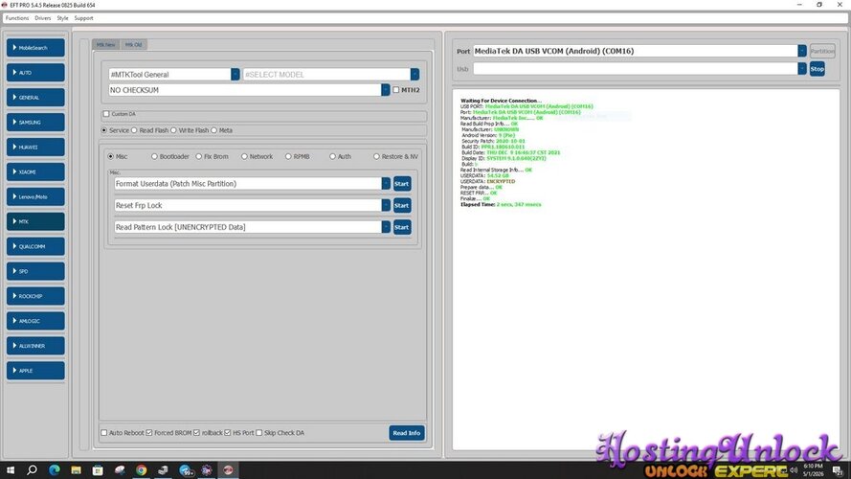The image size is (851, 479).
Task: Open the APPLE sidebar section
Action: (x=35, y=371)
